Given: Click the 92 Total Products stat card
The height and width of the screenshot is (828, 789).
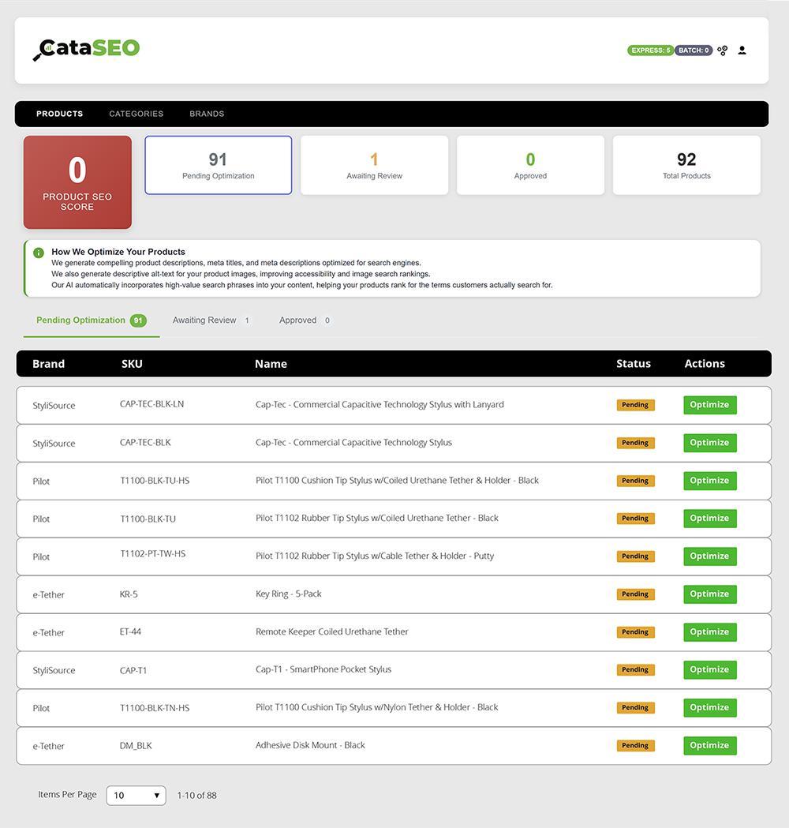Looking at the screenshot, I should (x=686, y=165).
